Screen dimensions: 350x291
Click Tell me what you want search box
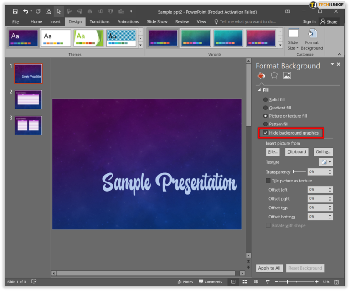point(245,21)
